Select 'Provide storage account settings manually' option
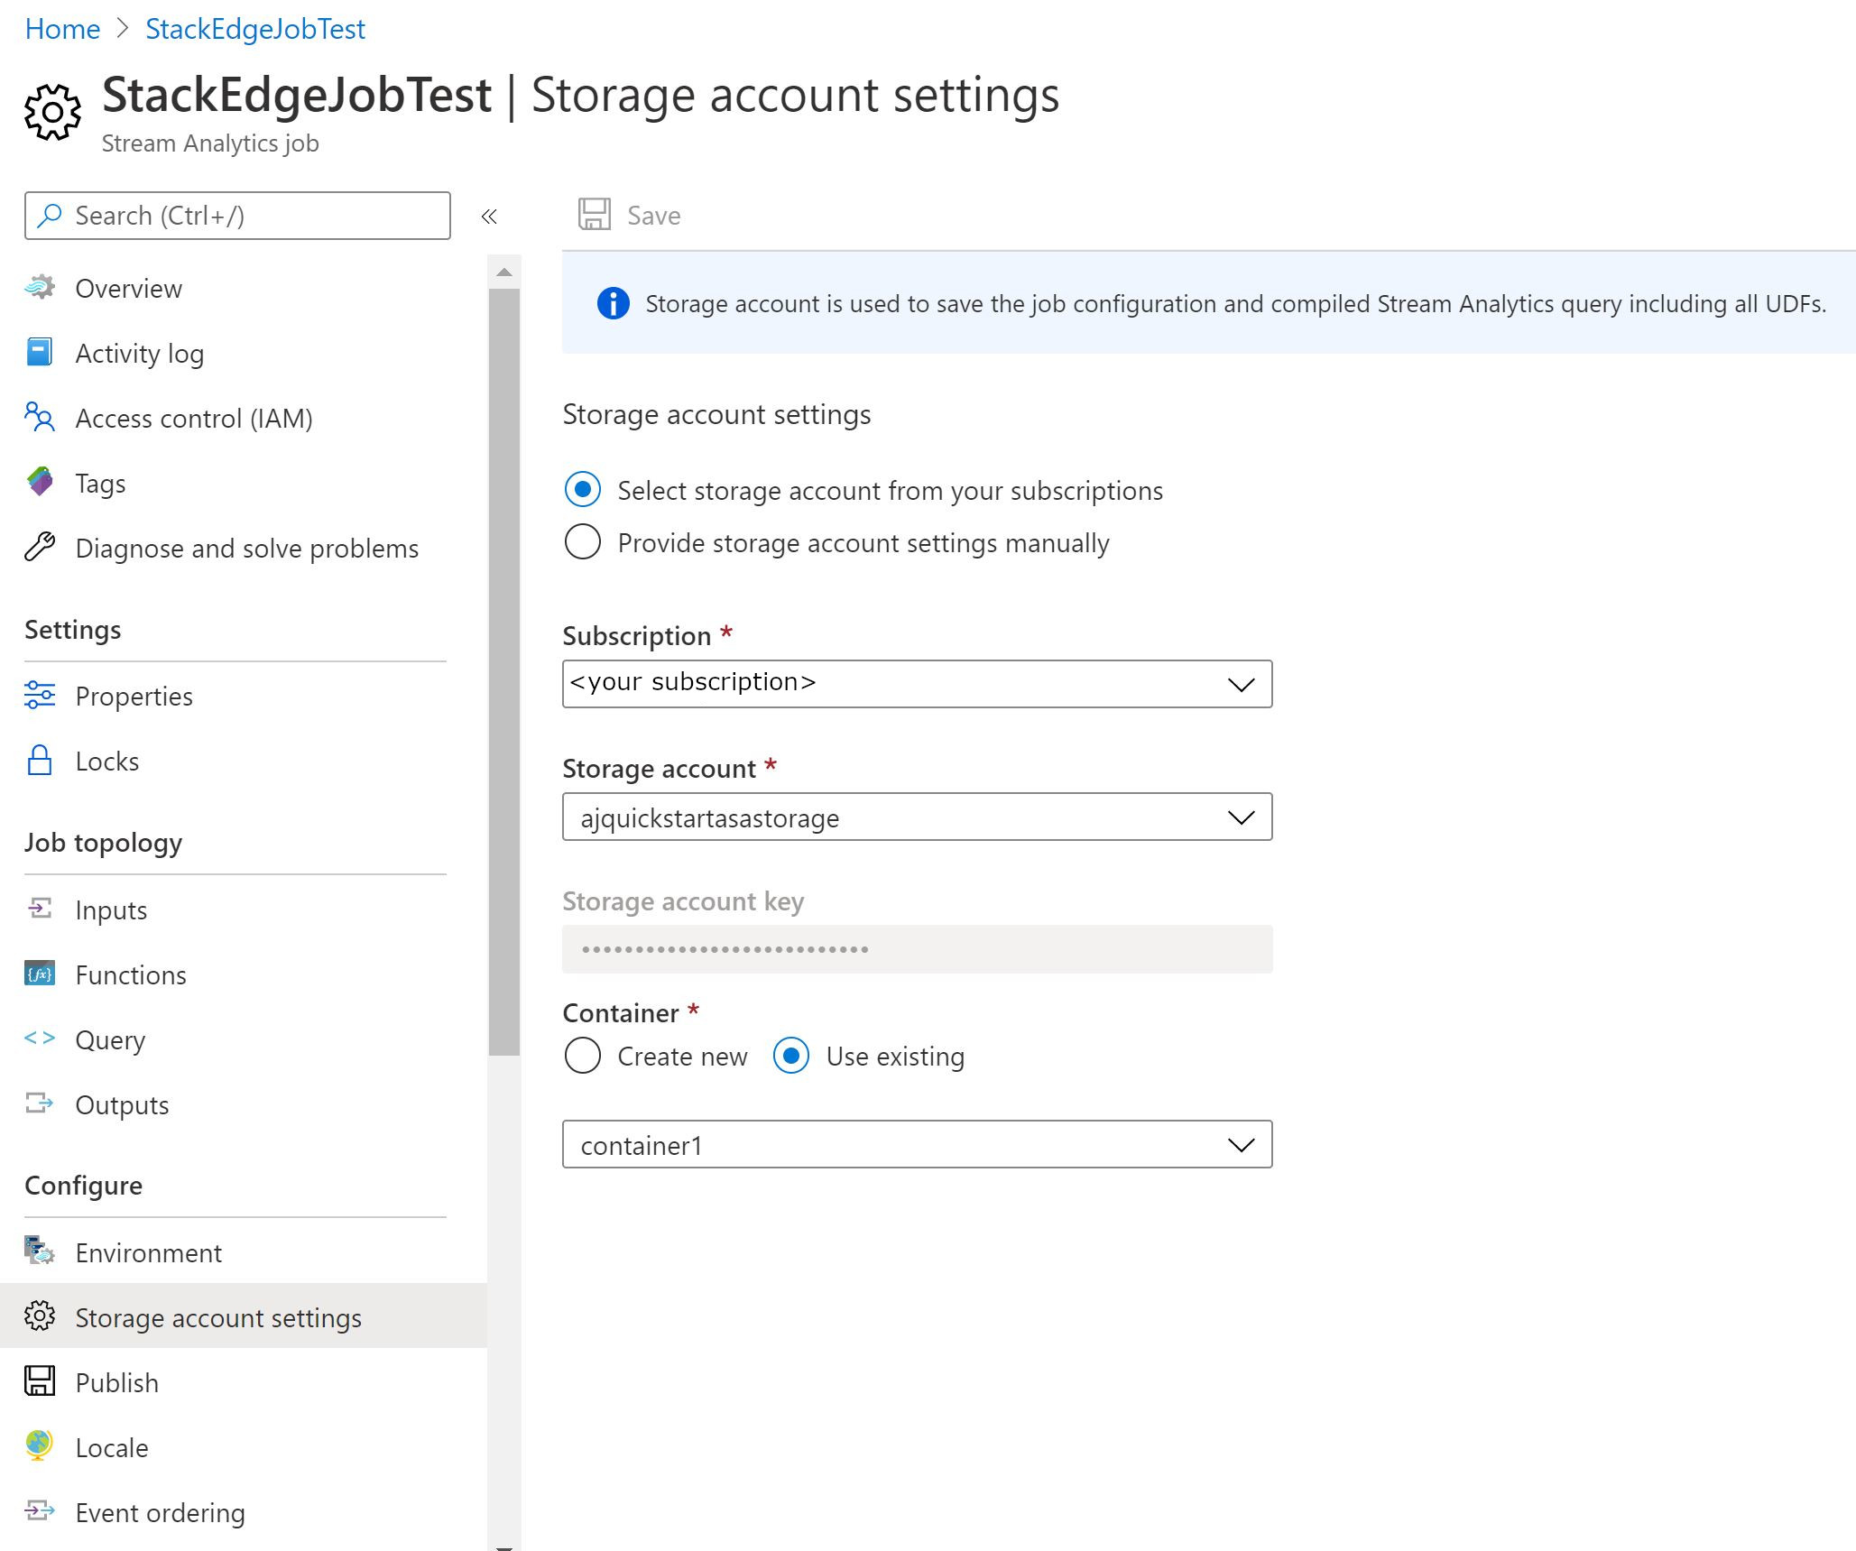The image size is (1856, 1551). coord(583,543)
